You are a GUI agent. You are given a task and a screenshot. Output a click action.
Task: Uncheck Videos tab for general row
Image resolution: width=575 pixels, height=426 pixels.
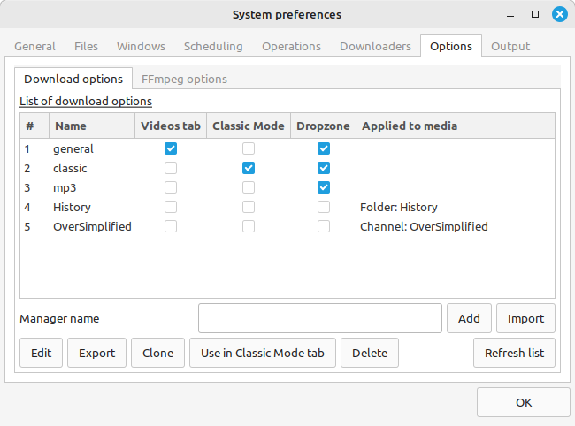click(171, 148)
